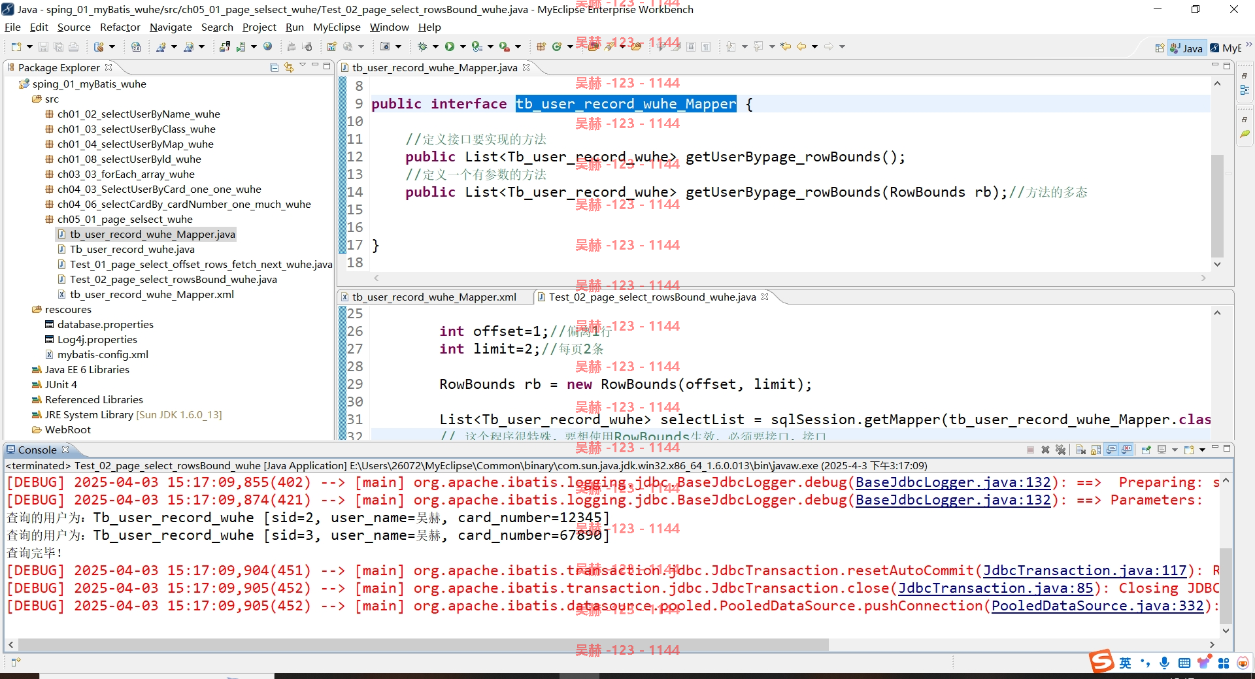Toggle Show Console on standard output change
Image resolution: width=1255 pixels, height=679 pixels.
coord(1111,450)
